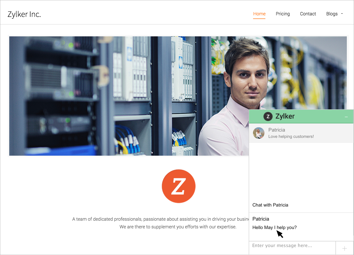The width and height of the screenshot is (354, 255).
Task: Click the Patricia sender name above message
Action: (x=261, y=219)
